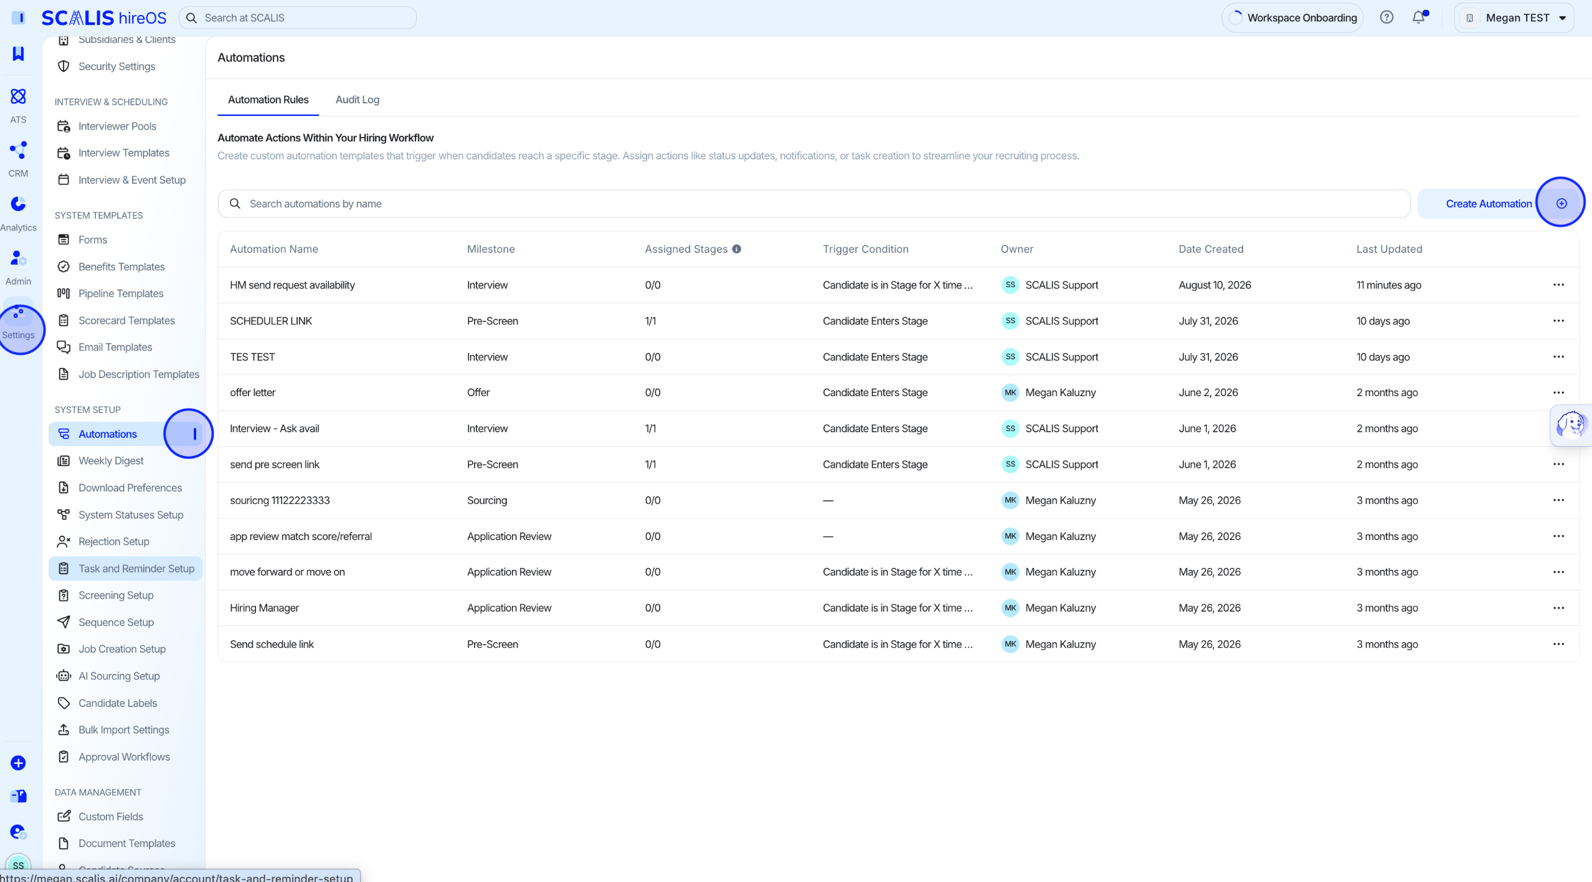This screenshot has width=1592, height=882.
Task: Open the help question mark icon
Action: [x=1386, y=17]
